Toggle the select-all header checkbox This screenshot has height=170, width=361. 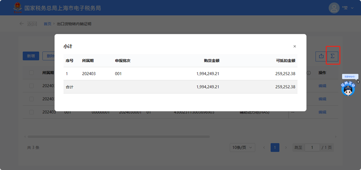32,73
